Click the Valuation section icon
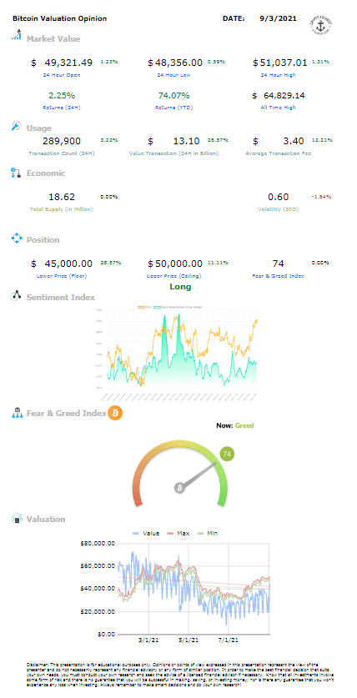The width and height of the screenshot is (357, 698). (16, 519)
